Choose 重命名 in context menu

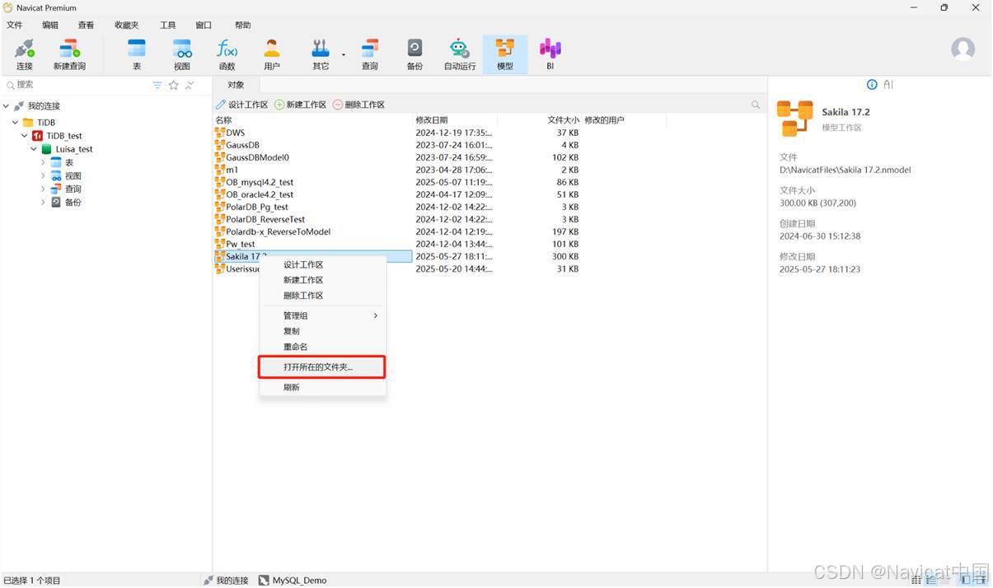322,347
